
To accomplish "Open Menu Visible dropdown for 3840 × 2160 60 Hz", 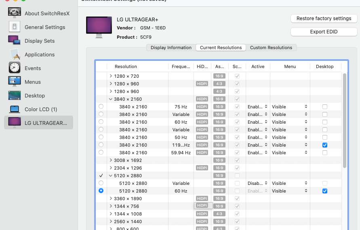I will (290, 122).
